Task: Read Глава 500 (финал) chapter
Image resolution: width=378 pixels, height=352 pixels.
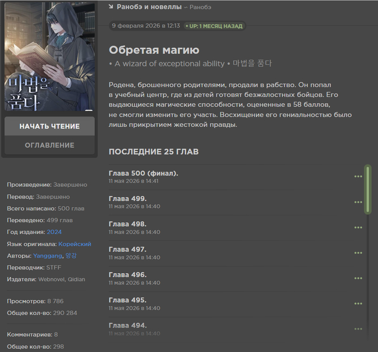Action: [144, 173]
